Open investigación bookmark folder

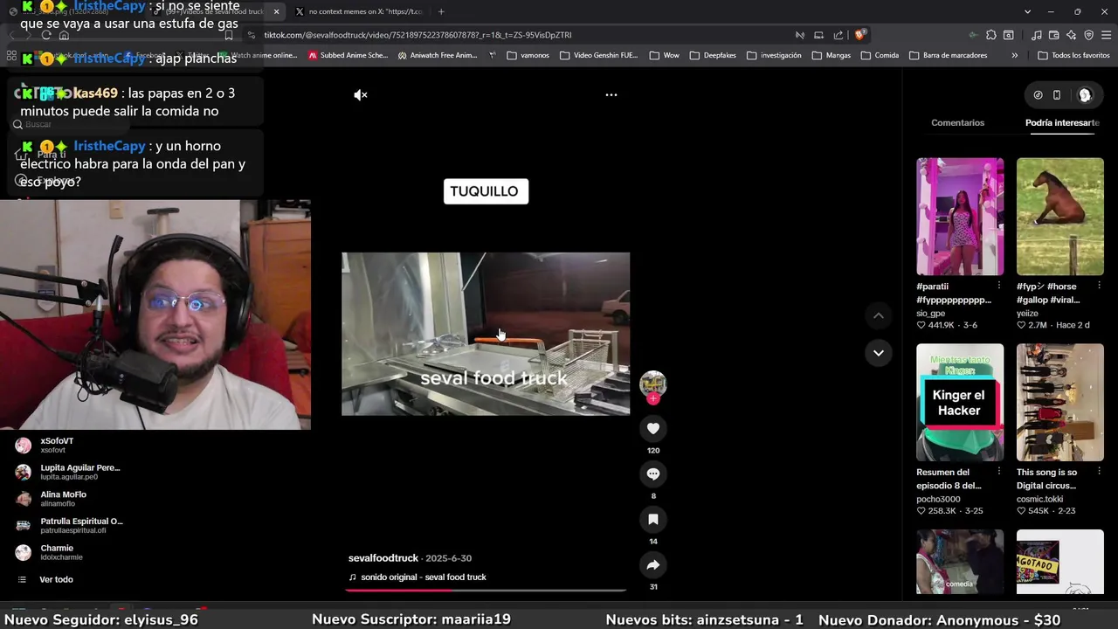[773, 55]
